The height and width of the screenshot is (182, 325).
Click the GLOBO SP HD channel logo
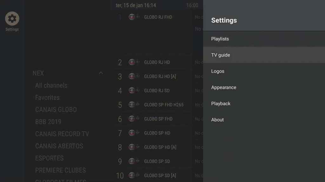point(134,133)
